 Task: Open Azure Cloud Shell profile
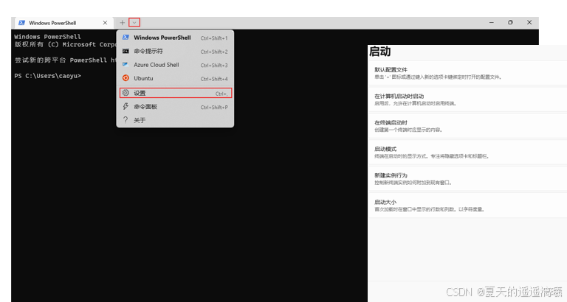175,65
